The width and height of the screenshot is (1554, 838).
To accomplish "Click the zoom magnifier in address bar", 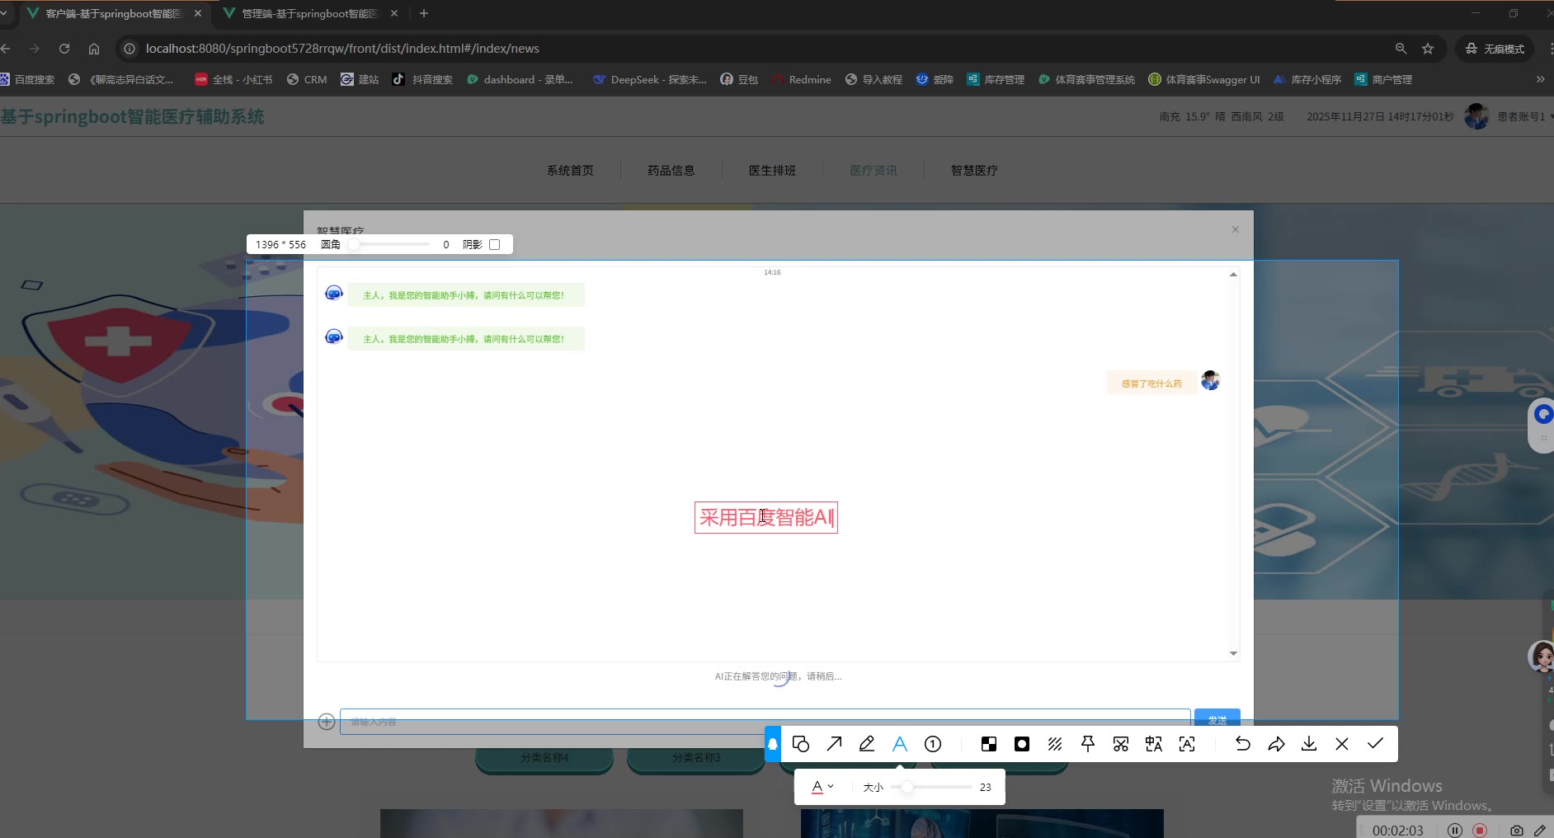I will point(1401,49).
